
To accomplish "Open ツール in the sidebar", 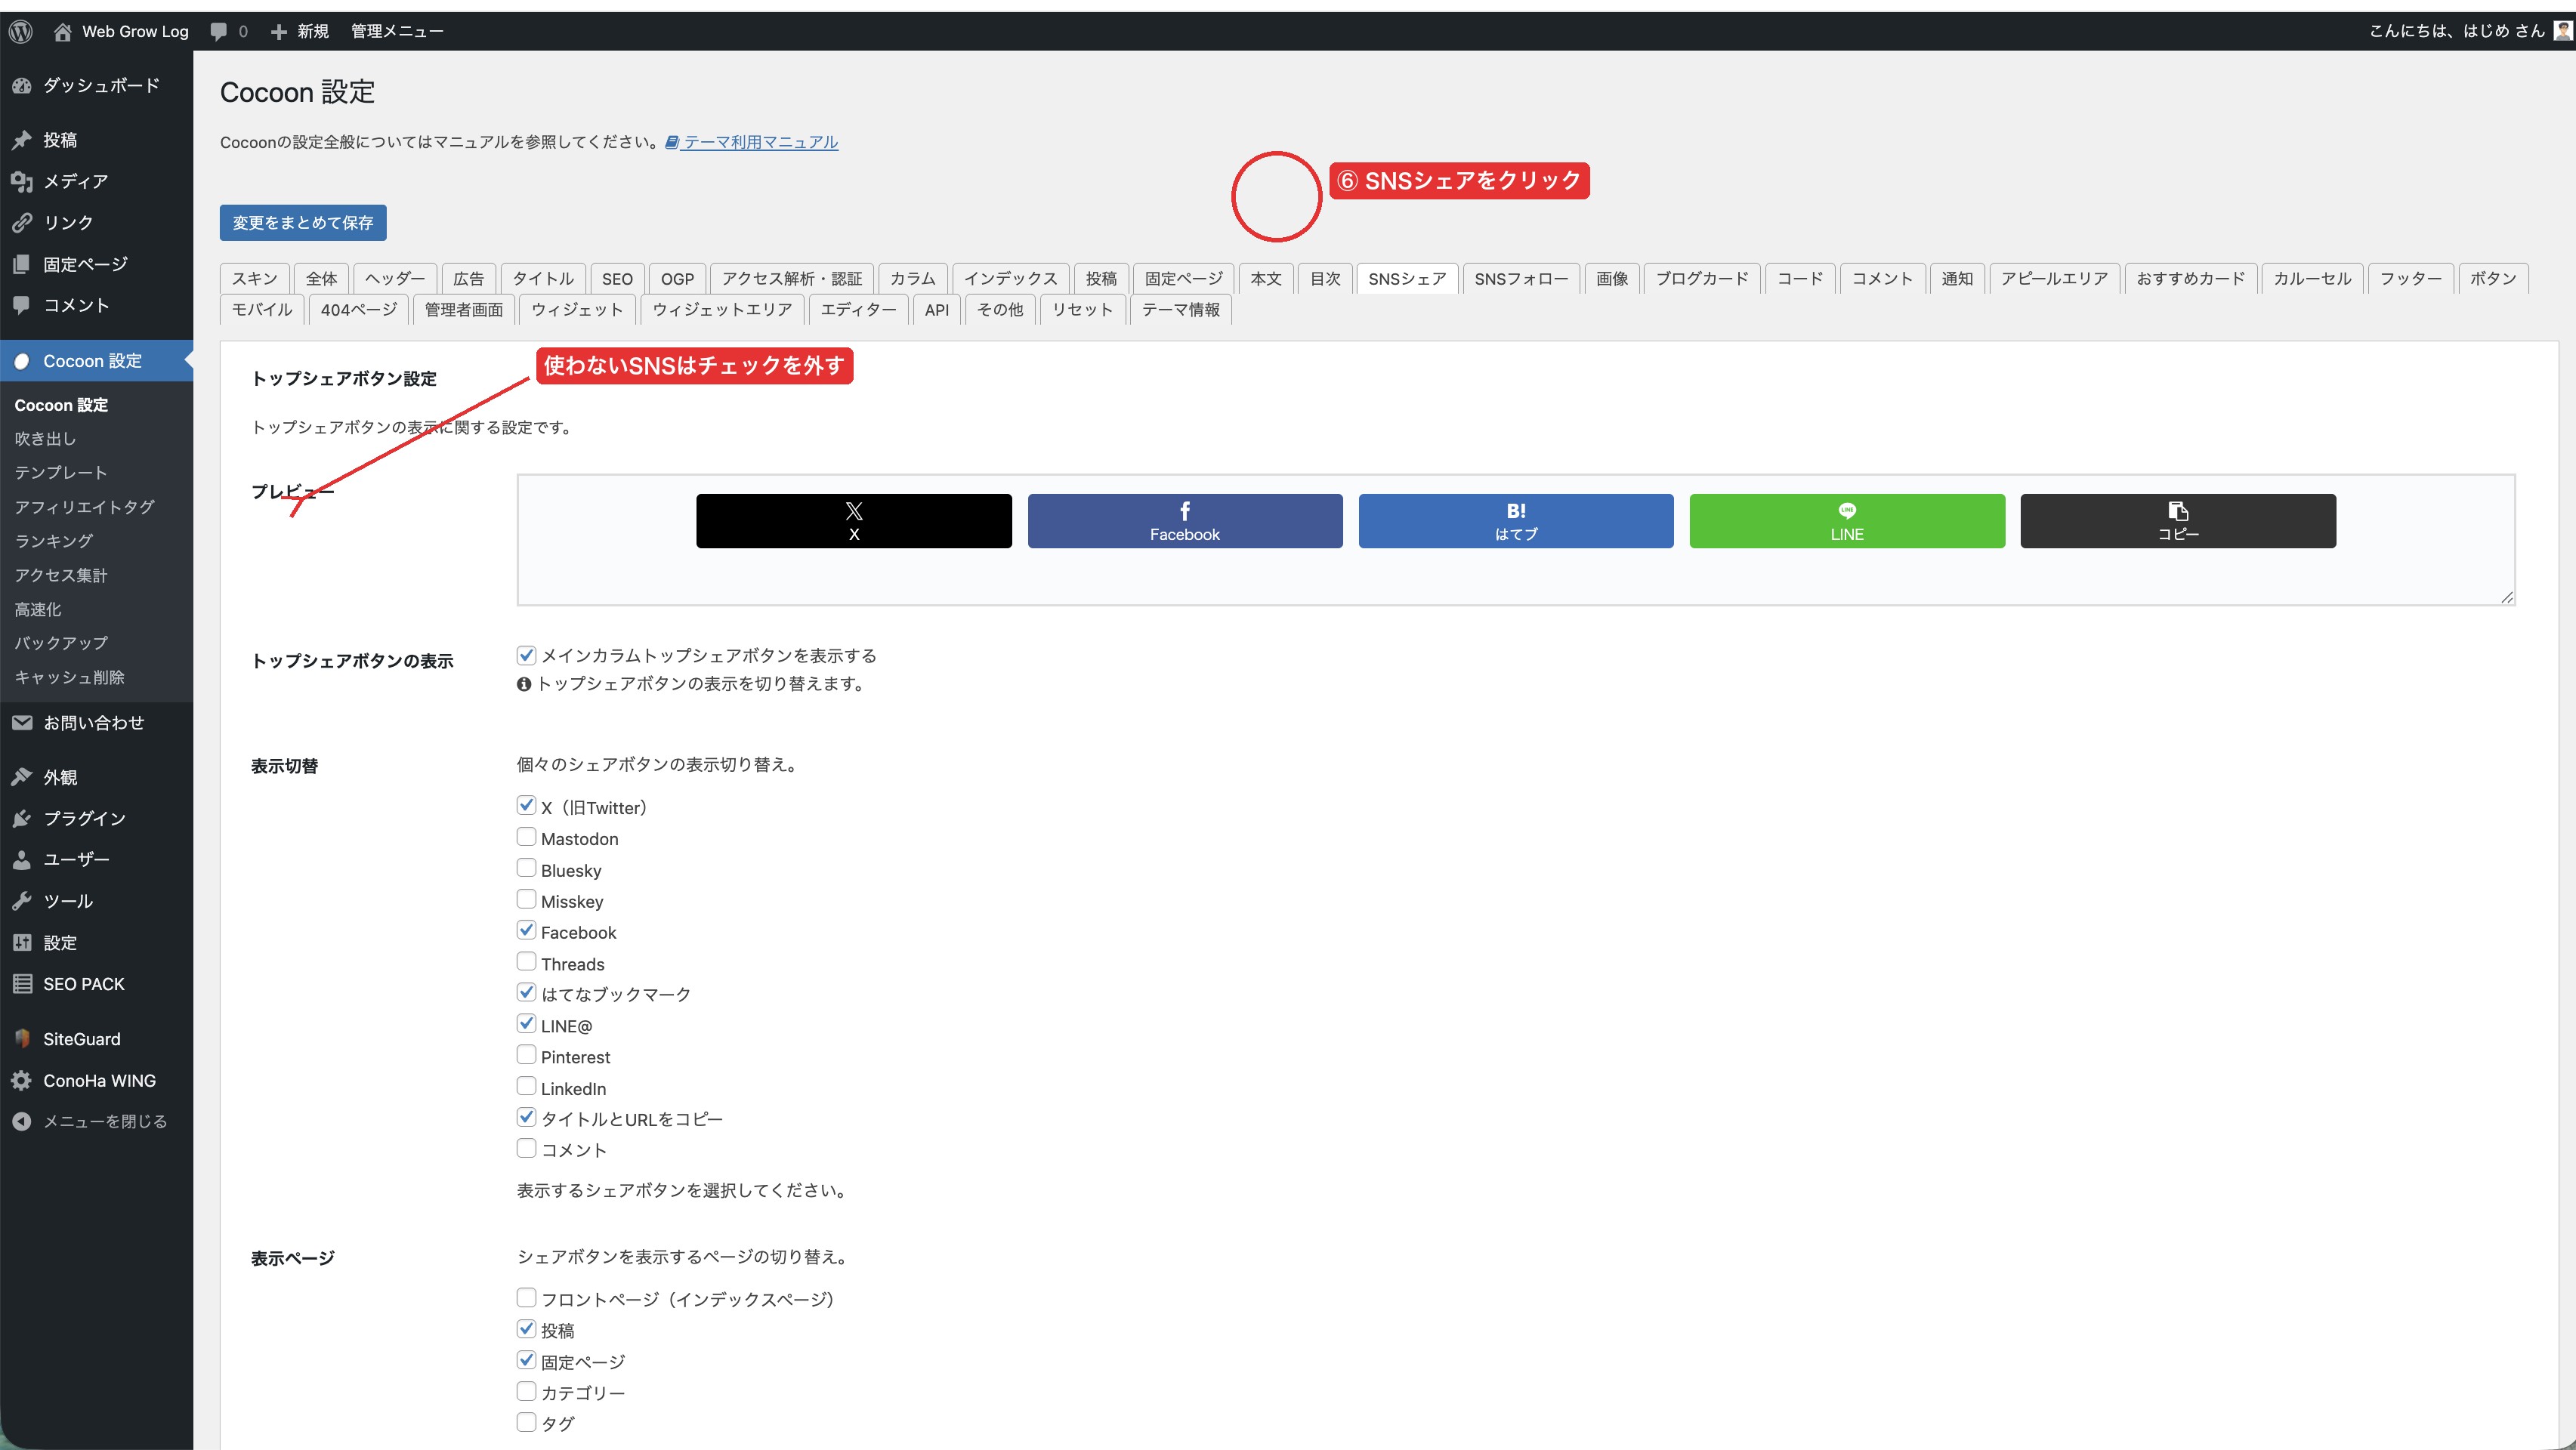I will [x=96, y=901].
